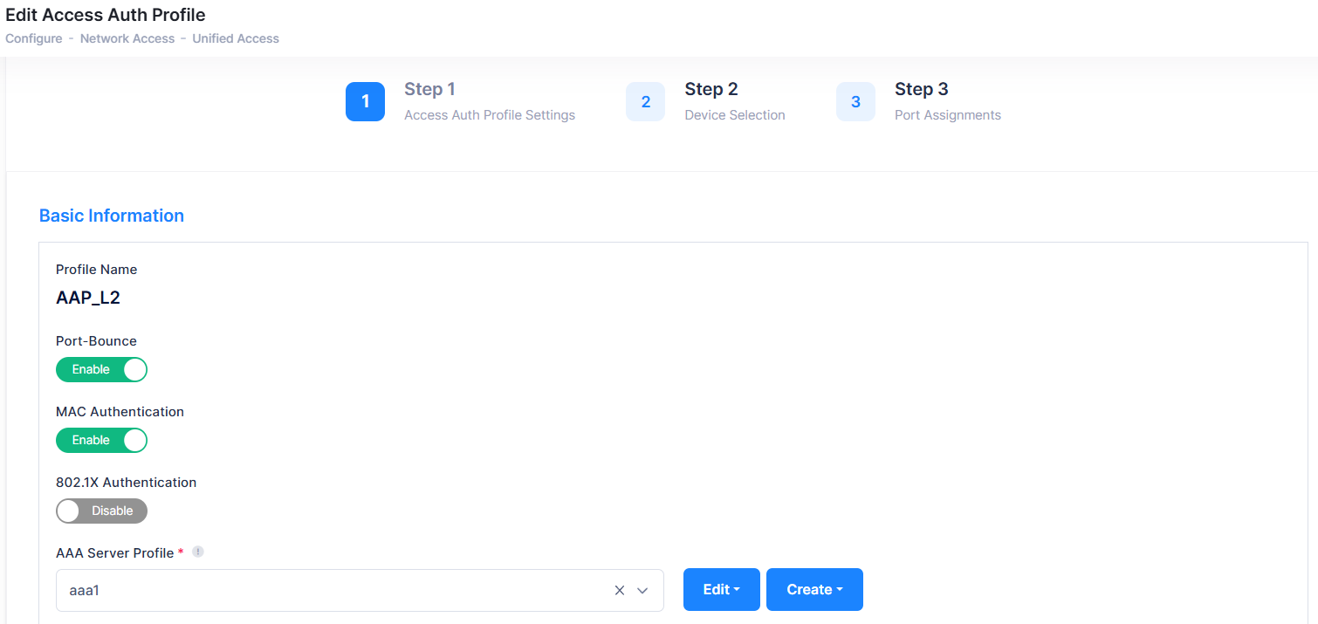Click the Step 3 circle icon
The image size is (1318, 624).
click(855, 101)
